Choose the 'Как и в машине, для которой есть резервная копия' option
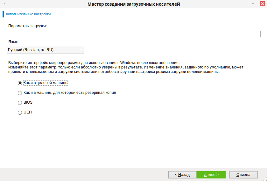 click(20, 93)
